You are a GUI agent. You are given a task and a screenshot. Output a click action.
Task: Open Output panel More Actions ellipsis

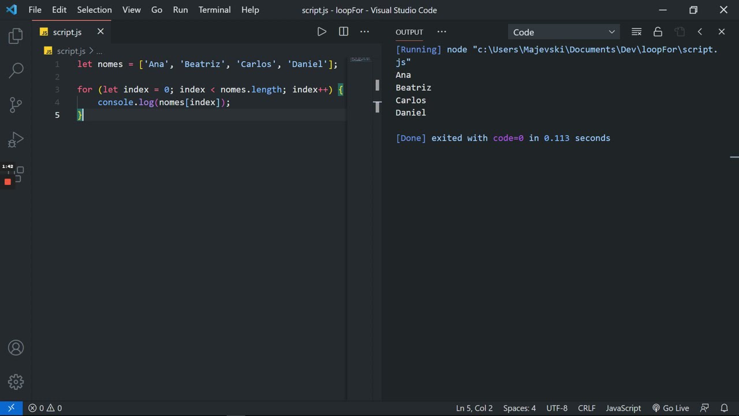442,32
